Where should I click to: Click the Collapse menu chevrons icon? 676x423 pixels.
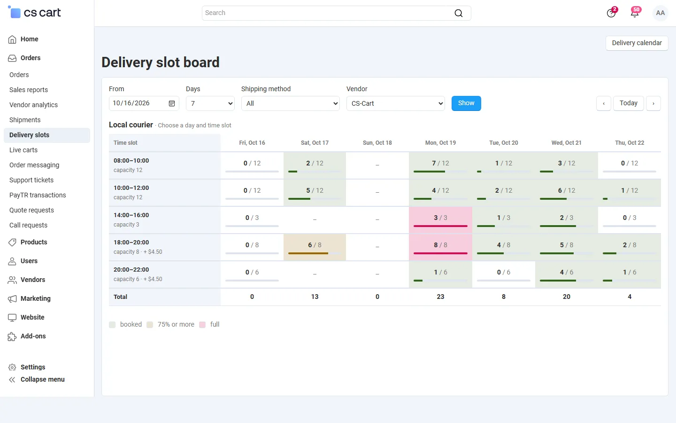pos(12,380)
